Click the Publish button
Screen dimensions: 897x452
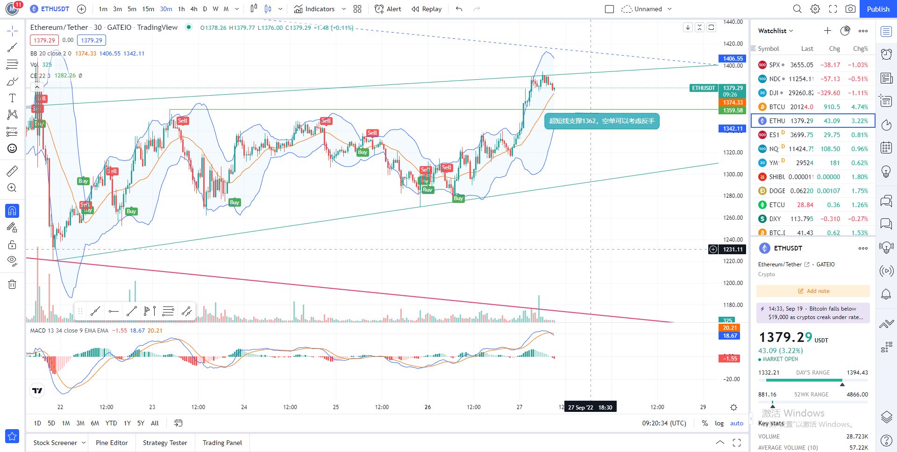point(878,9)
